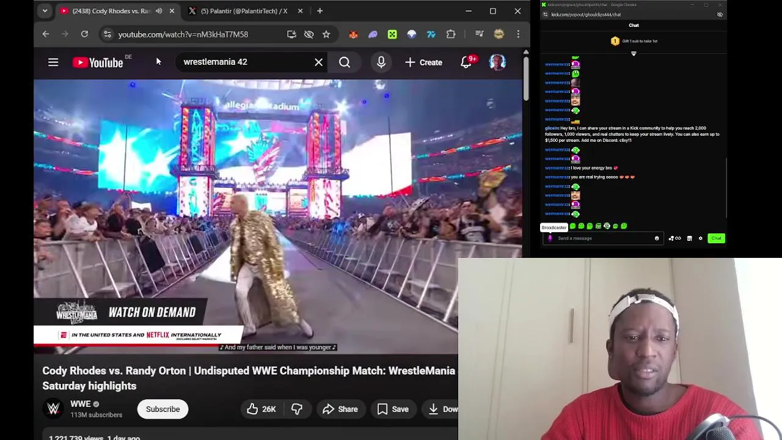Open the YouTube notifications bell

point(466,62)
